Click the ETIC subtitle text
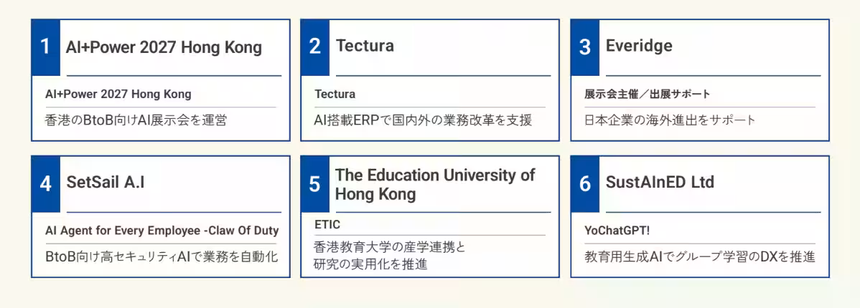Image resolution: width=860 pixels, height=308 pixels. (x=327, y=223)
